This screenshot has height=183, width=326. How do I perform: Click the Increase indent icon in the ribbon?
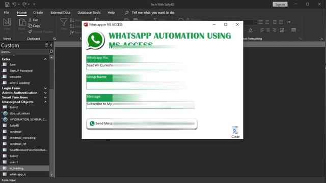281,22
